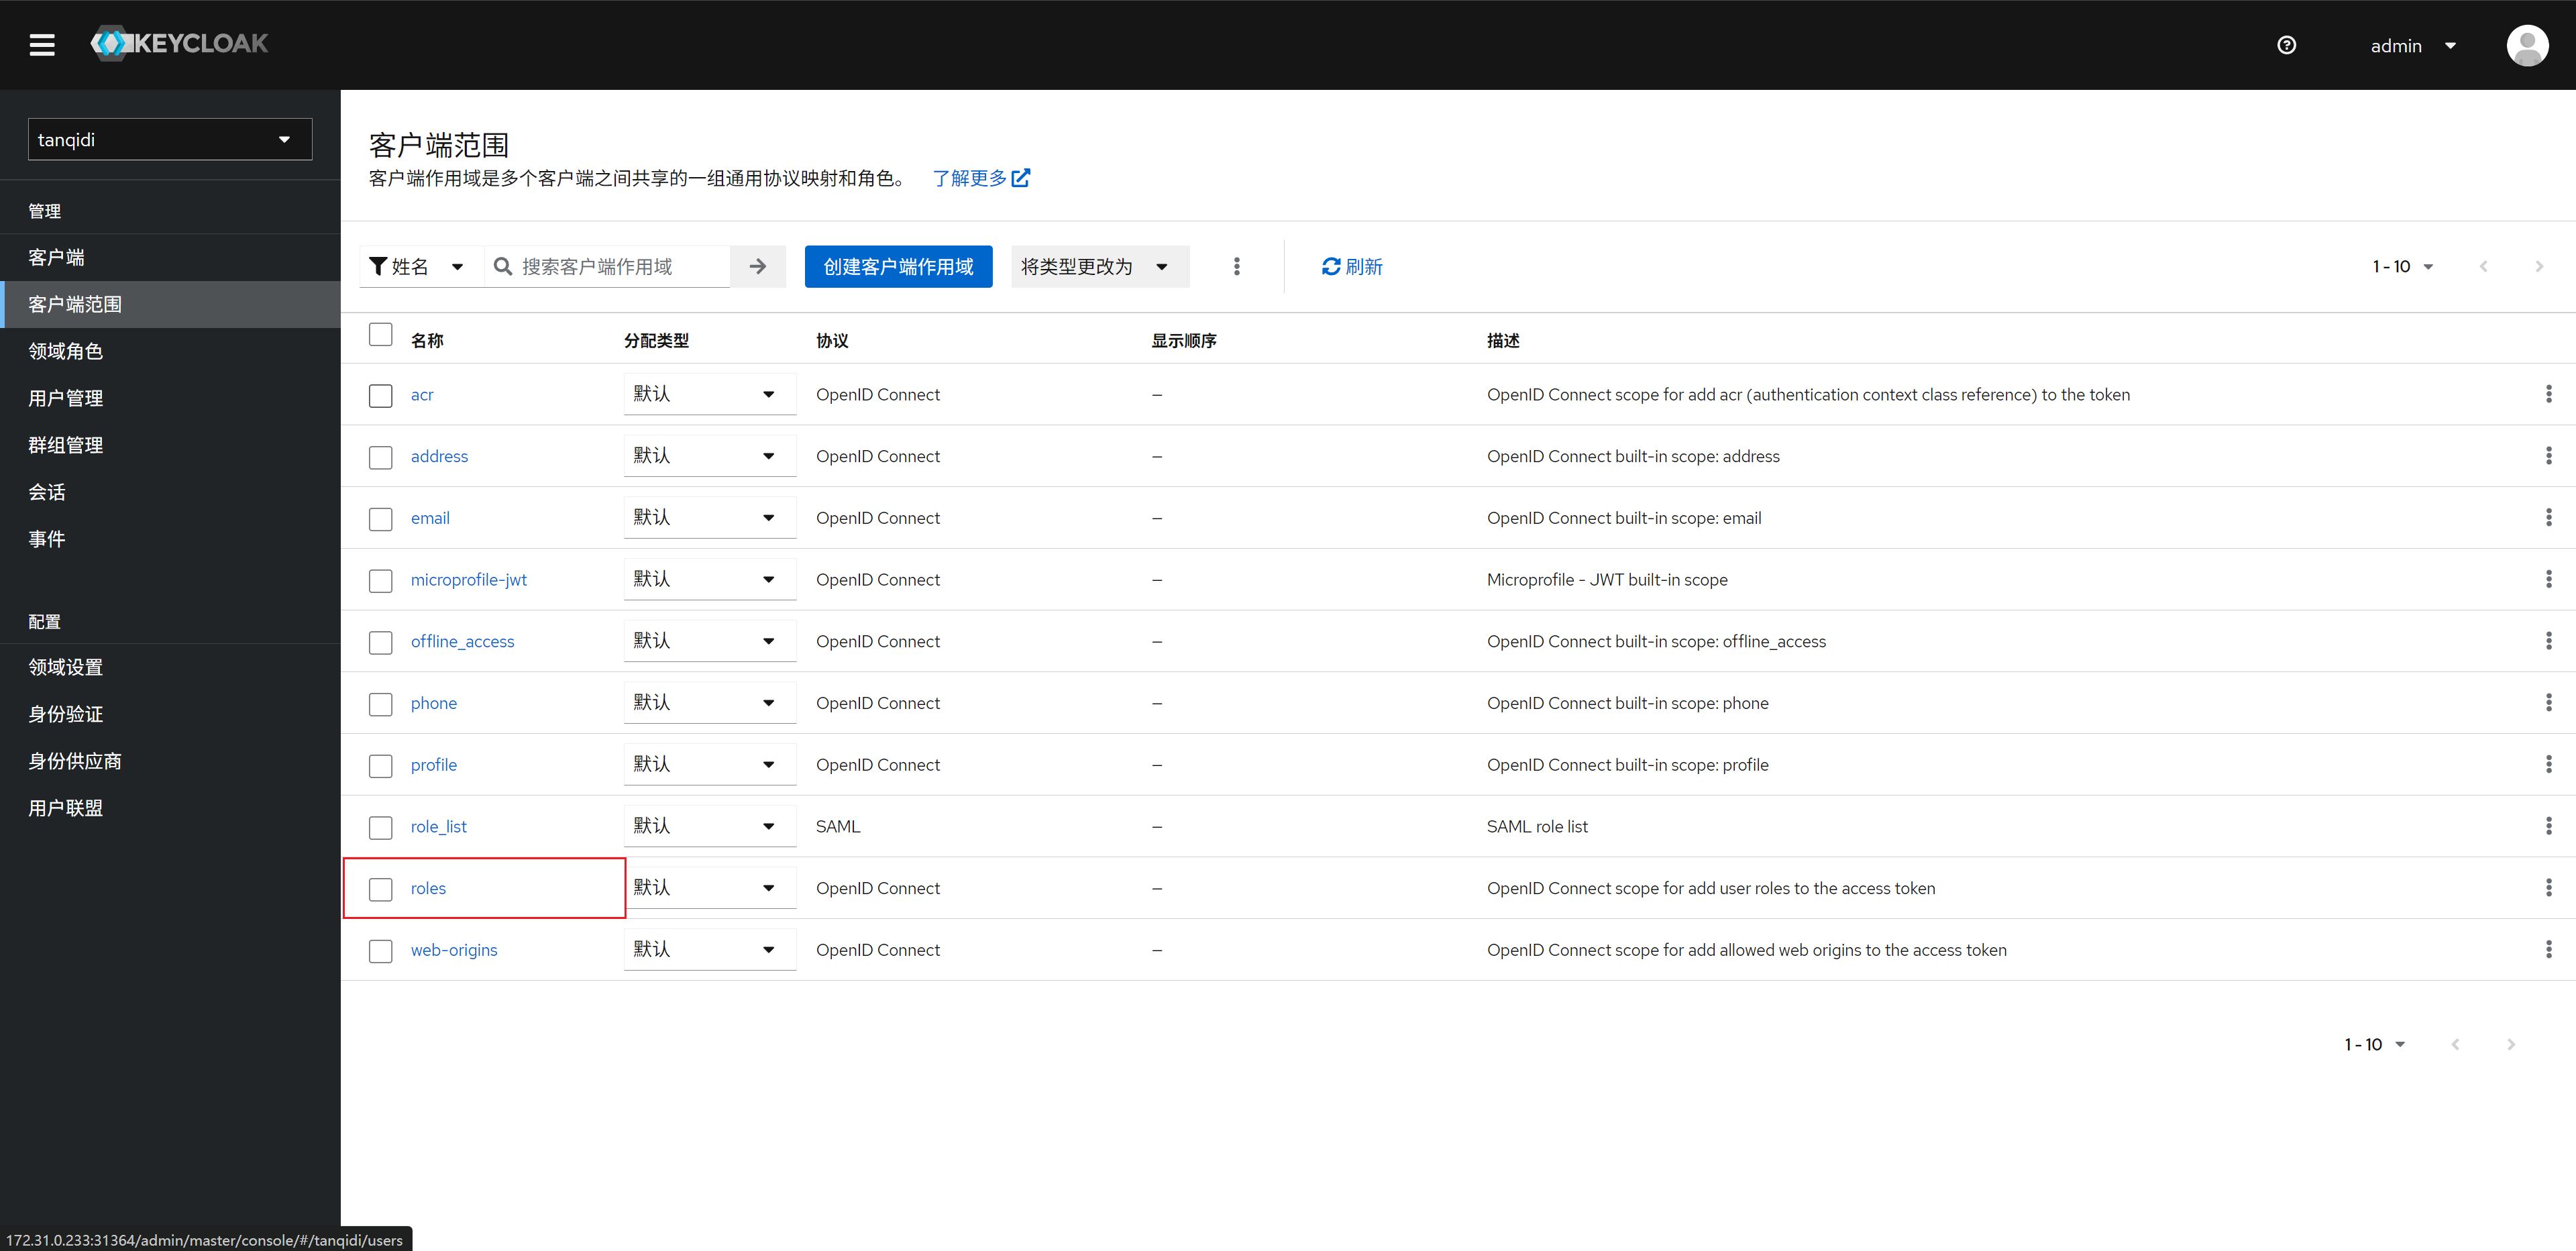The image size is (2576, 1251).
Task: Open assigned type dropdown for profile
Action: click(x=710, y=764)
